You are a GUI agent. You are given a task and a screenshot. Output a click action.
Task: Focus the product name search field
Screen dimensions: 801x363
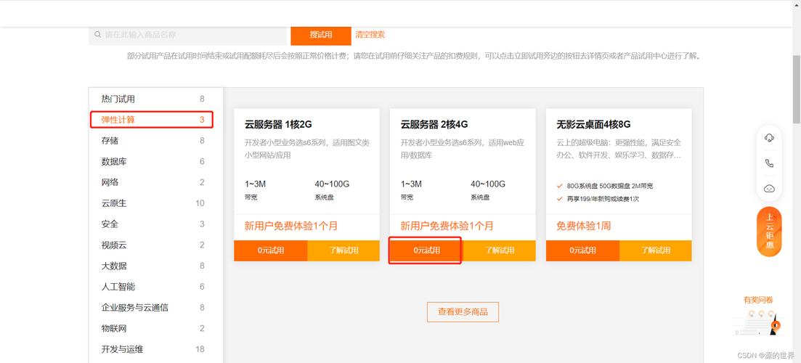(189, 35)
